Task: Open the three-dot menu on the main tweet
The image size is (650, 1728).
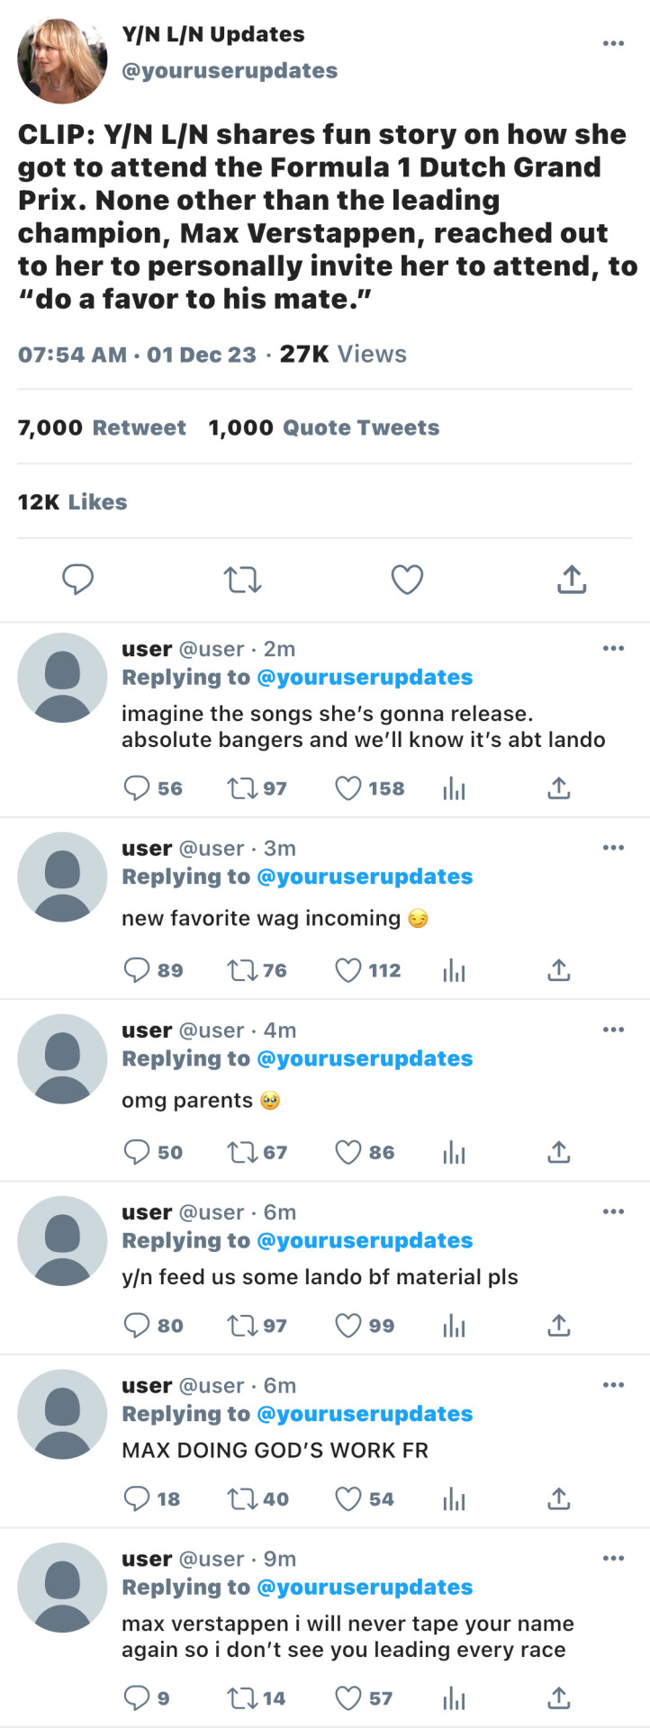Action: coord(613,43)
